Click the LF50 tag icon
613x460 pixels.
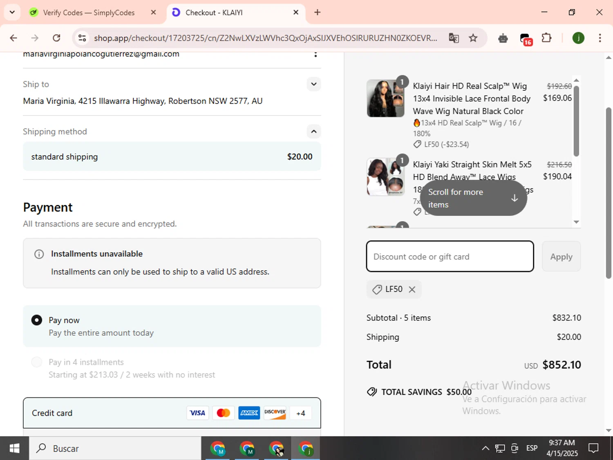tap(377, 289)
